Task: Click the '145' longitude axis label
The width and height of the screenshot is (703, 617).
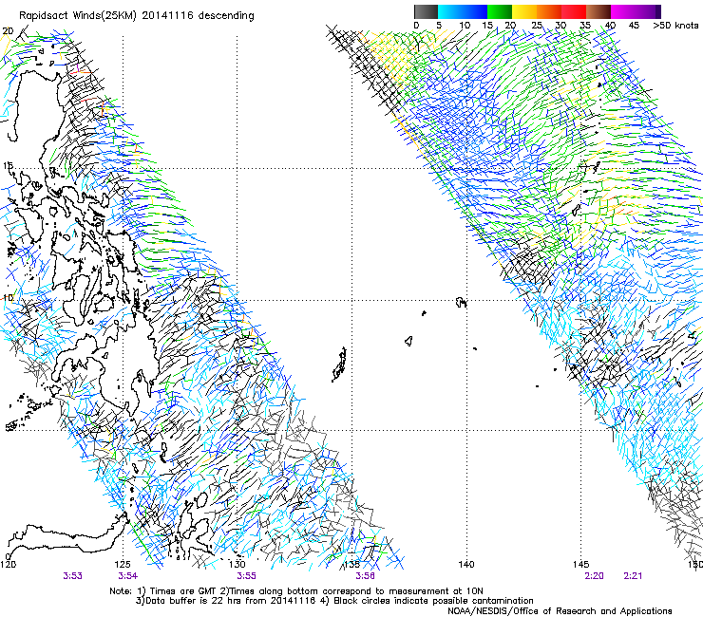Action: 580,564
